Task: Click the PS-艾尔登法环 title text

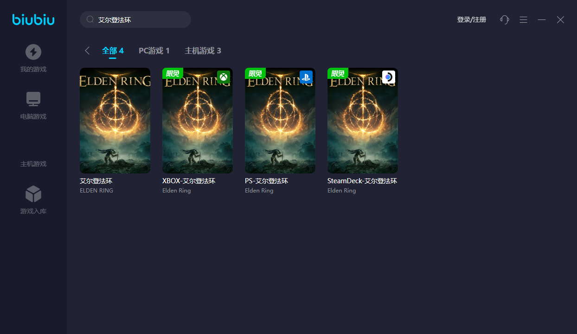Action: click(x=267, y=181)
